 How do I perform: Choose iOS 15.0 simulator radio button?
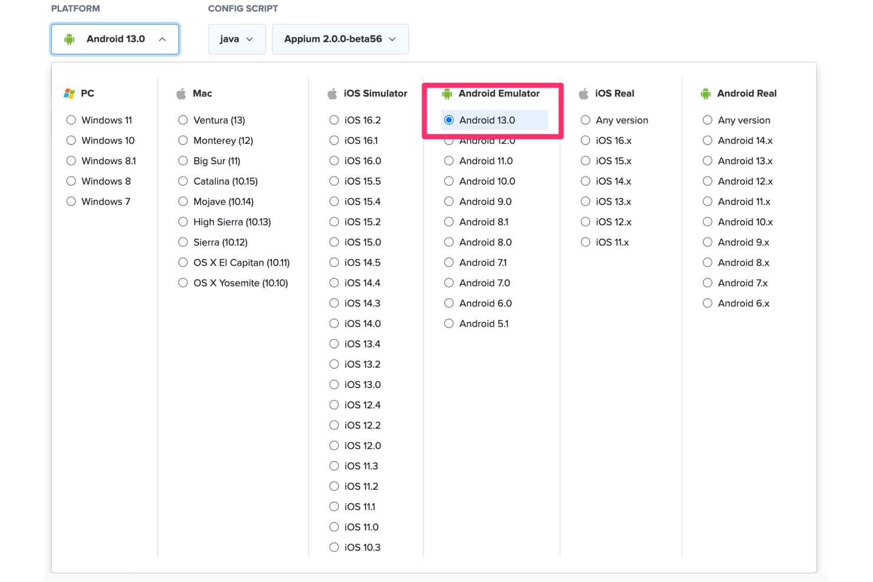click(x=334, y=242)
